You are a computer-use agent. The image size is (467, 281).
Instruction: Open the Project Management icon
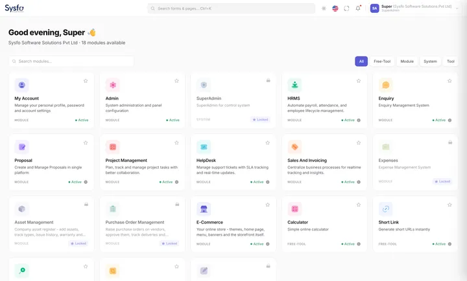[113, 147]
